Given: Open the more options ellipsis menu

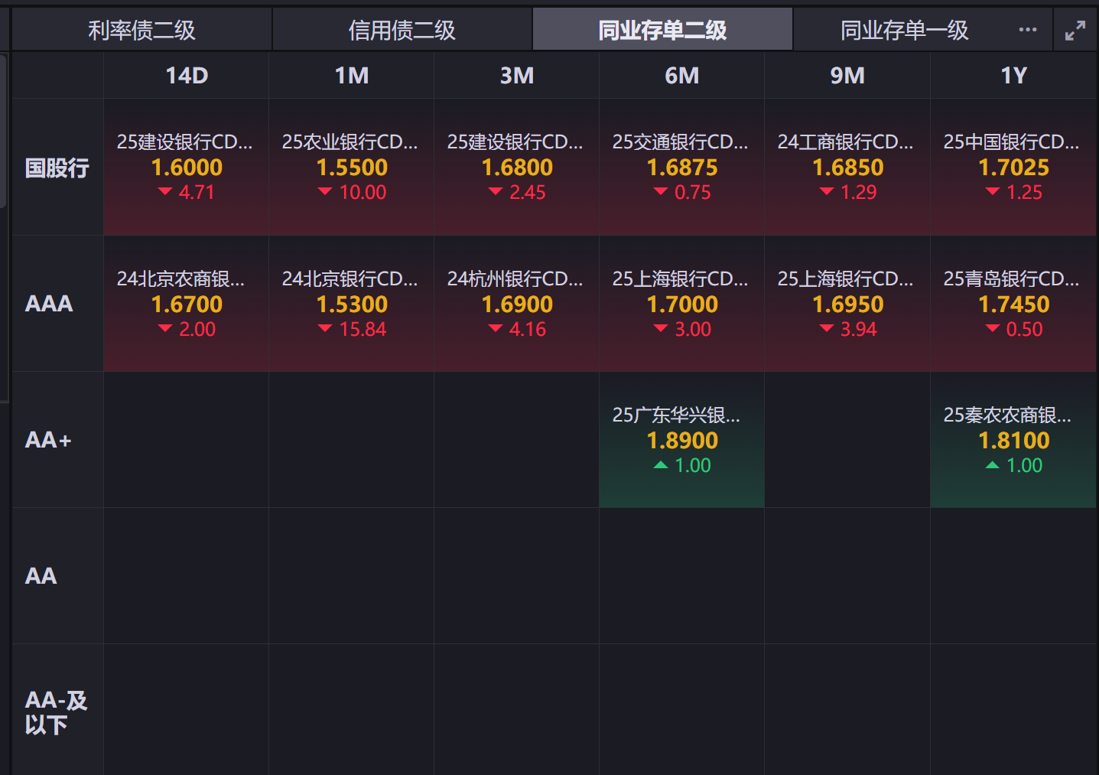Looking at the screenshot, I should click(x=1028, y=30).
